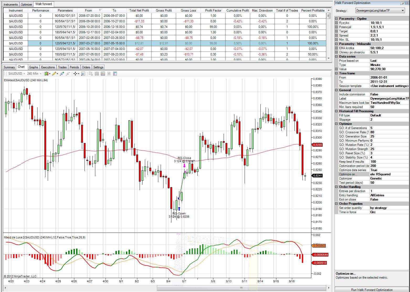410x292 pixels.
Task: Open the Graphs tab
Action: pos(33,67)
